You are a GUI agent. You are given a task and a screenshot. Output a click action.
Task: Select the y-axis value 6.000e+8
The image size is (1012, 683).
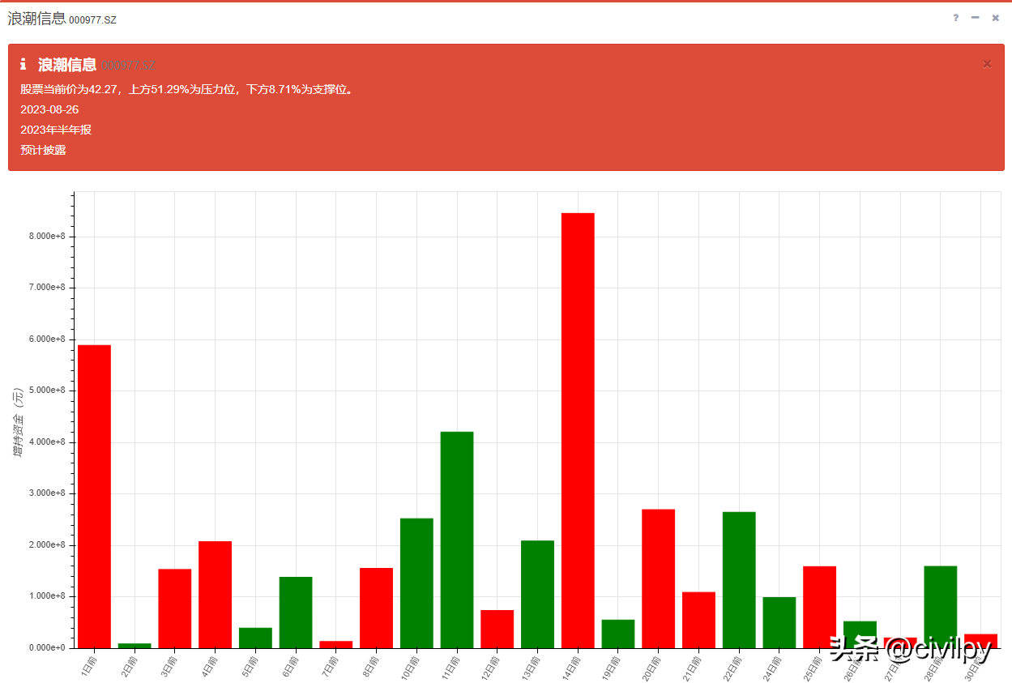[x=48, y=339]
